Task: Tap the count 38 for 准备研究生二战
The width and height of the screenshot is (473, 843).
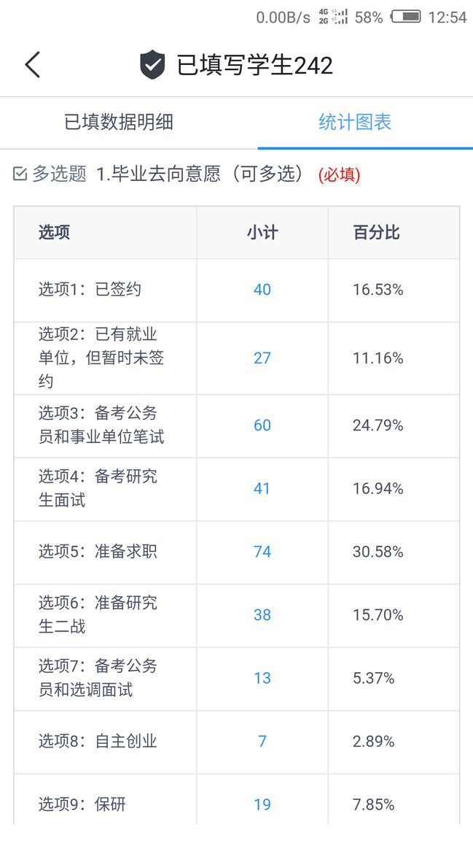Action: coord(262,615)
